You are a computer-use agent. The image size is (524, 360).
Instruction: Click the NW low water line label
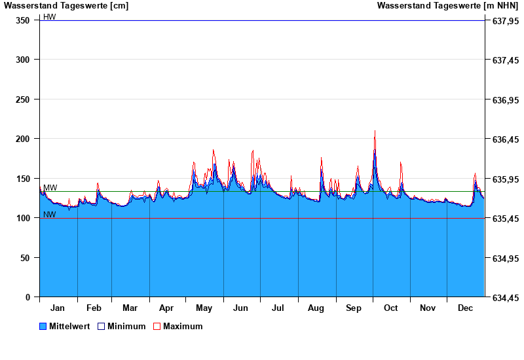pos(50,215)
